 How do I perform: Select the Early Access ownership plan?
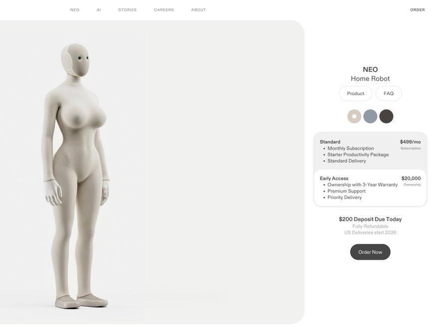pos(370,188)
